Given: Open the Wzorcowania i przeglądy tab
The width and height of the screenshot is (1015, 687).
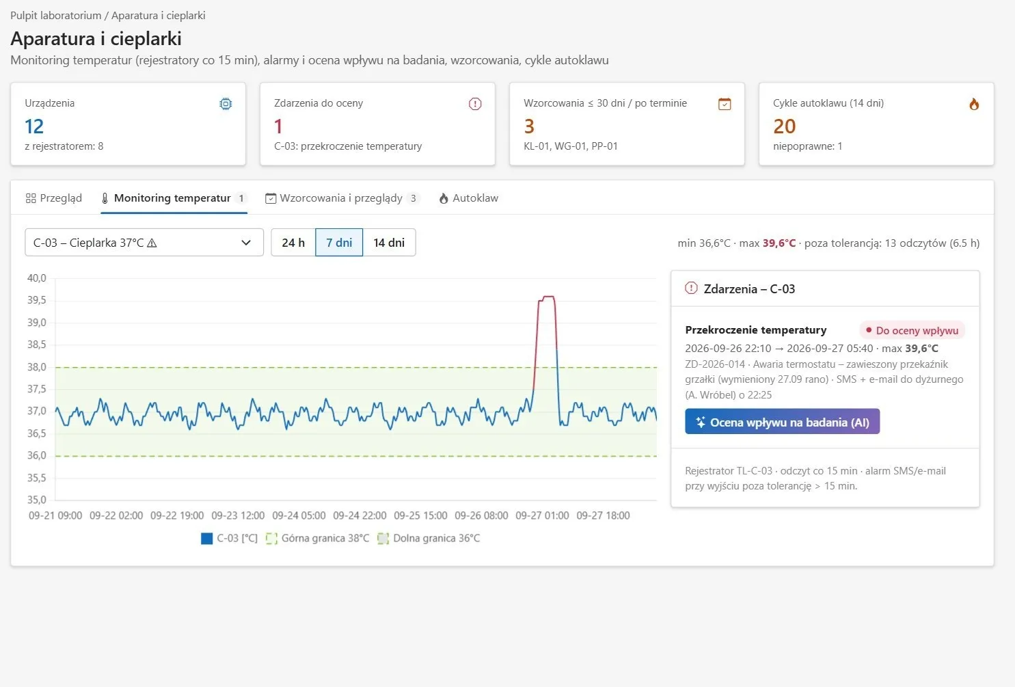Looking at the screenshot, I should coord(342,198).
